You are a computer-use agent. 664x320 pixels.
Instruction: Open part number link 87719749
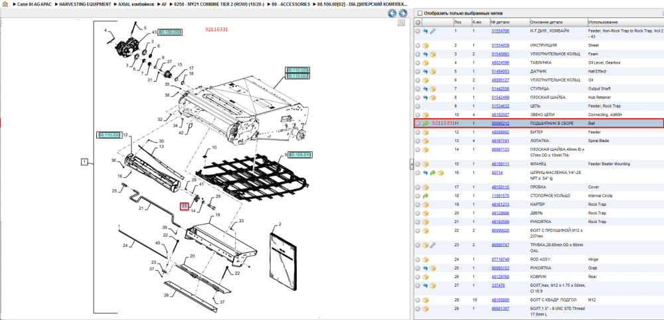click(x=500, y=260)
